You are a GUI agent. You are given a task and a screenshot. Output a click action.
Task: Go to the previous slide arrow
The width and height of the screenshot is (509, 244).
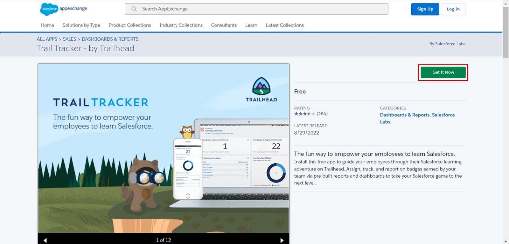point(45,240)
